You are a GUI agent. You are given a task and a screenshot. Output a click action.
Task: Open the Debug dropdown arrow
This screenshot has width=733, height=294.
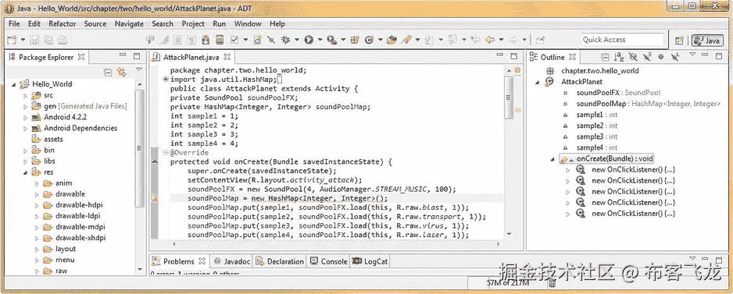point(297,40)
